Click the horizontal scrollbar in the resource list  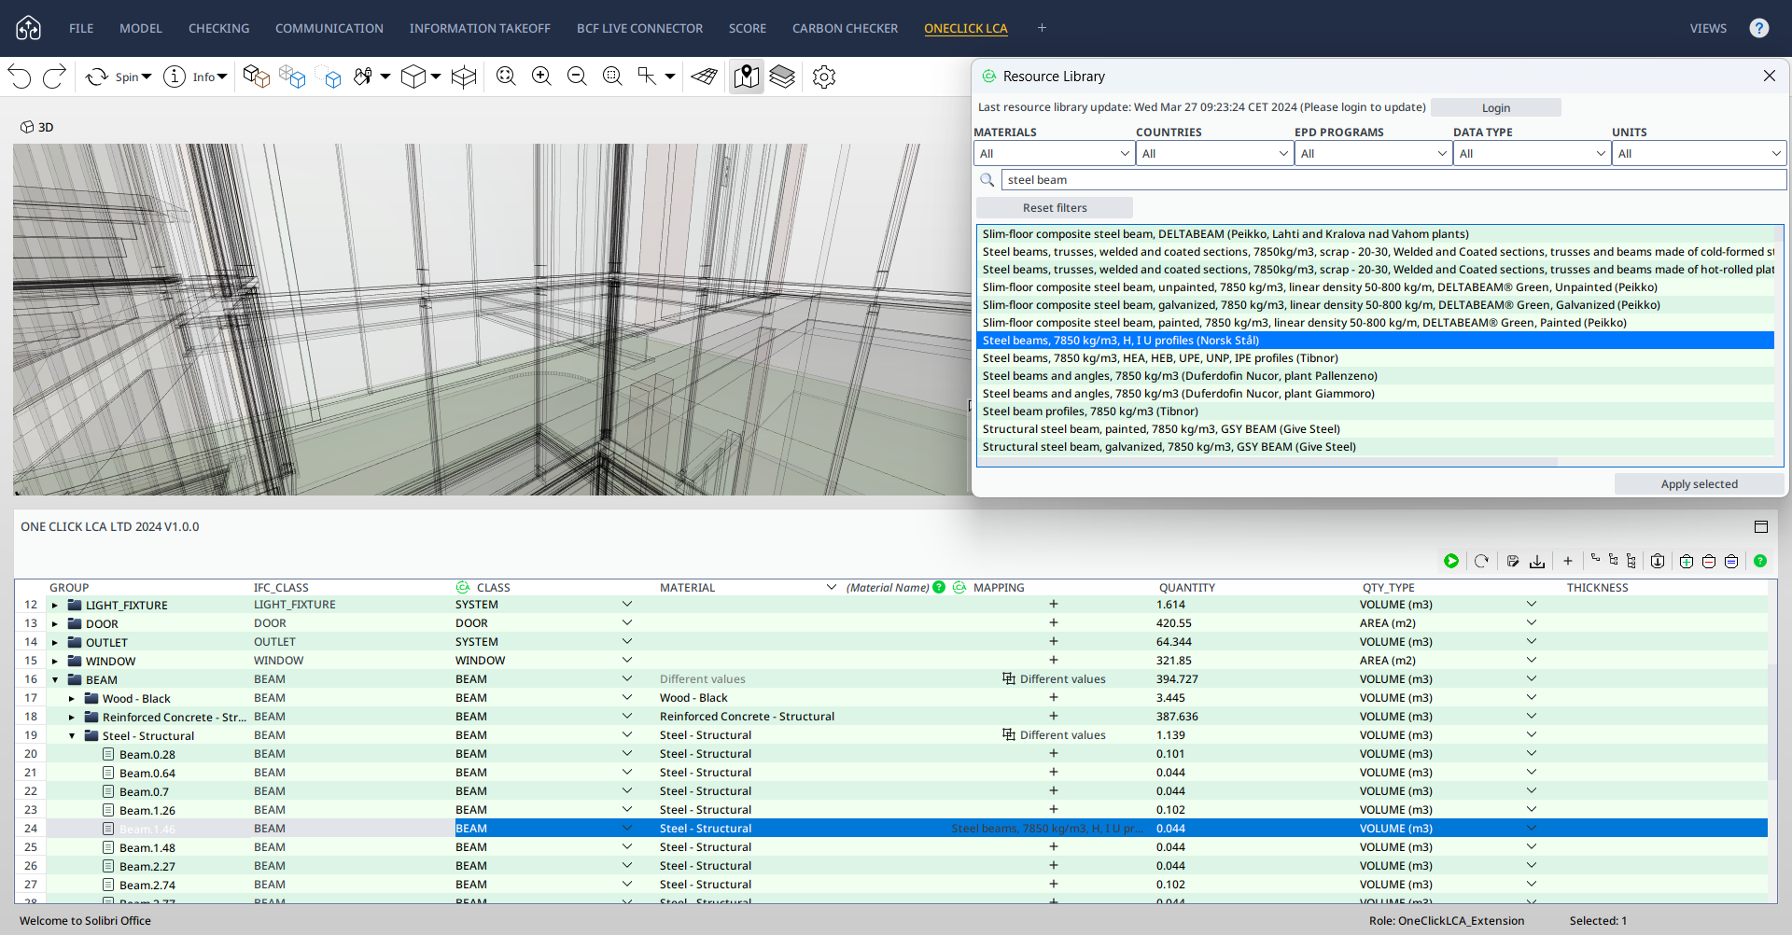coord(1267,462)
